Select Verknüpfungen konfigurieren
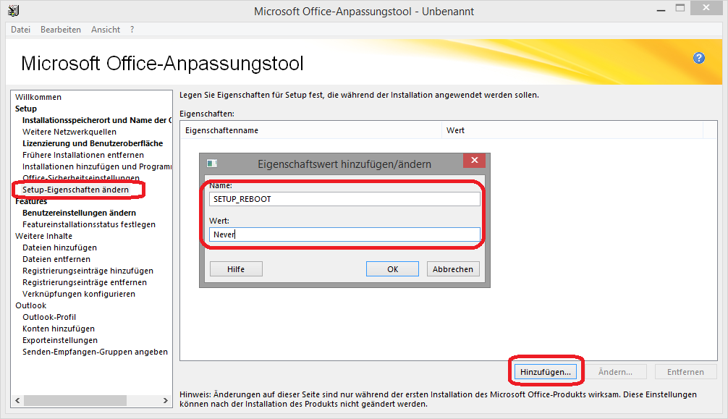 79,294
